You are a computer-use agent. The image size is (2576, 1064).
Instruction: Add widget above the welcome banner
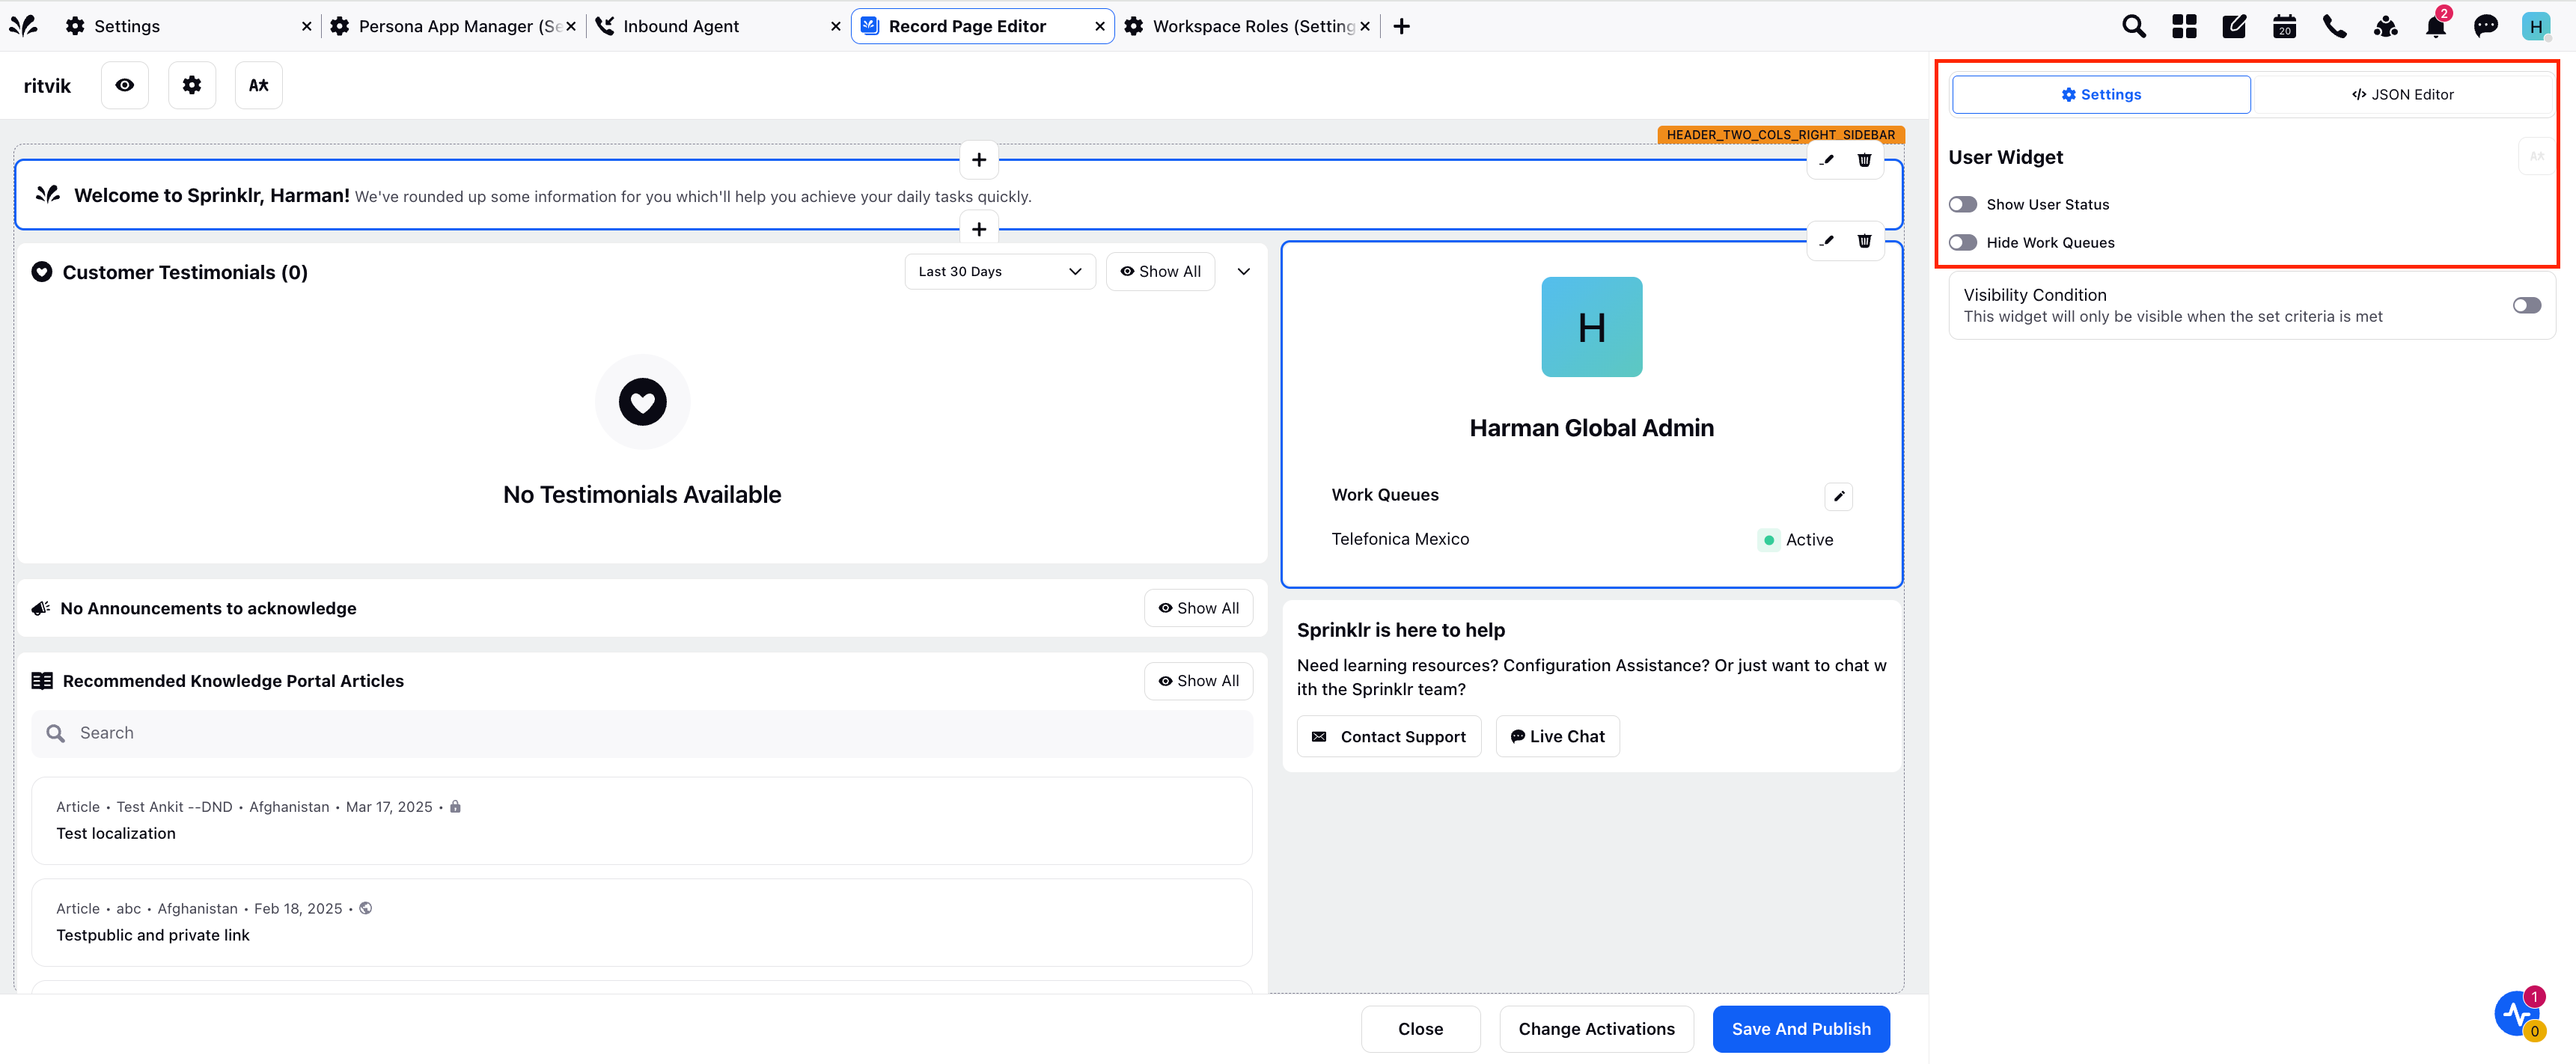pos(979,159)
